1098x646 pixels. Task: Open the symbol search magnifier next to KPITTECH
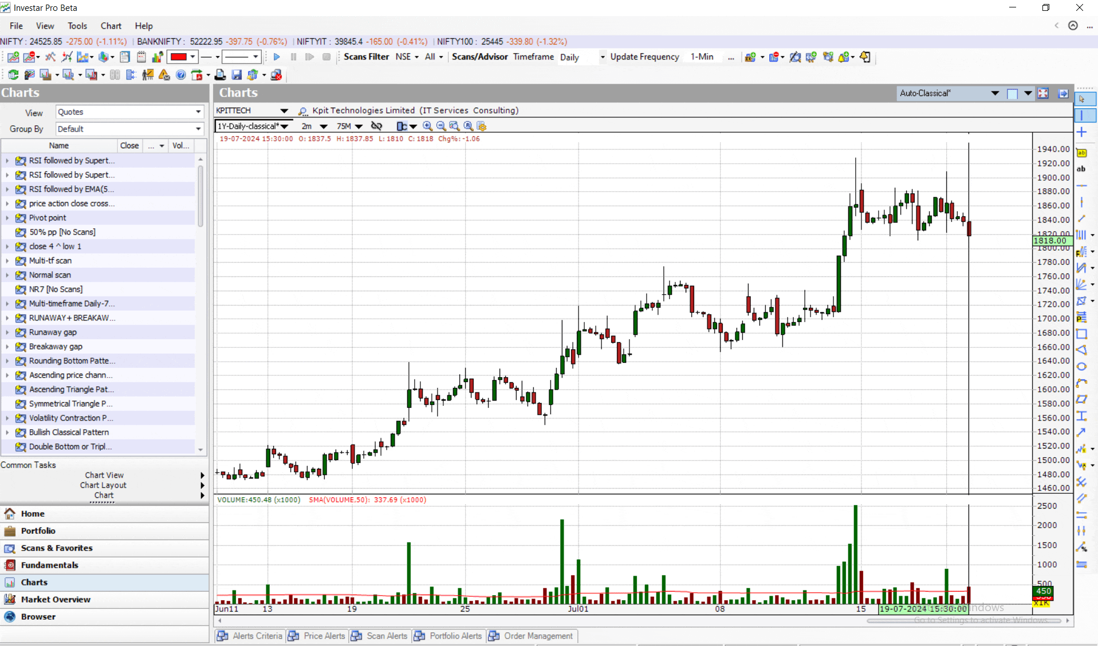click(302, 110)
